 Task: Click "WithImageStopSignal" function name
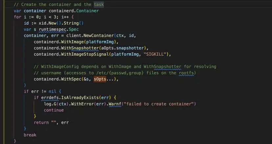click(85, 54)
